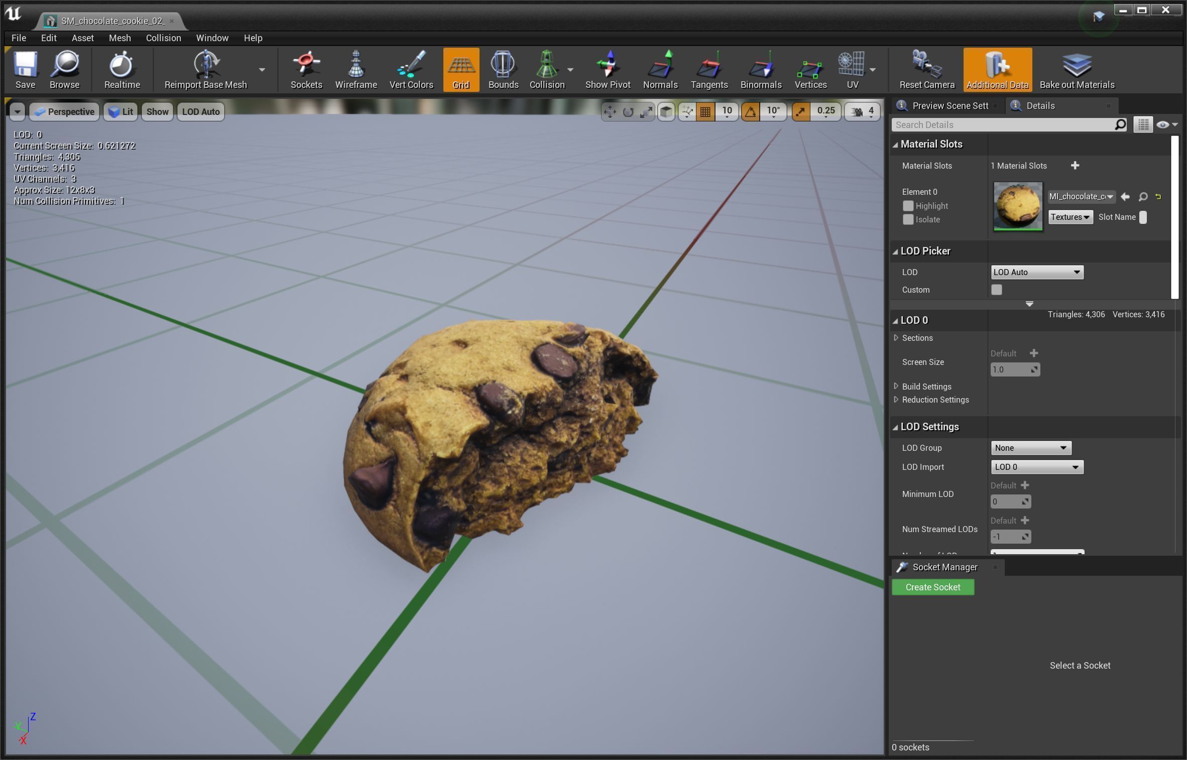1187x760 pixels.
Task: Open the Collision menu in the menu bar
Action: 163,38
